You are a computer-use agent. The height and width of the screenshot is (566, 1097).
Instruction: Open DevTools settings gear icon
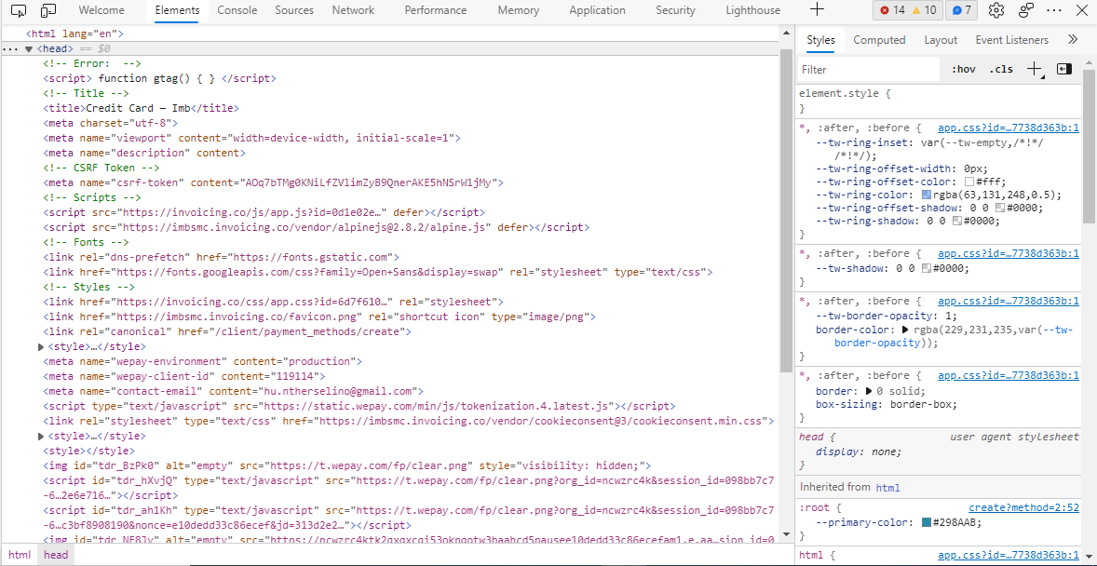(997, 10)
